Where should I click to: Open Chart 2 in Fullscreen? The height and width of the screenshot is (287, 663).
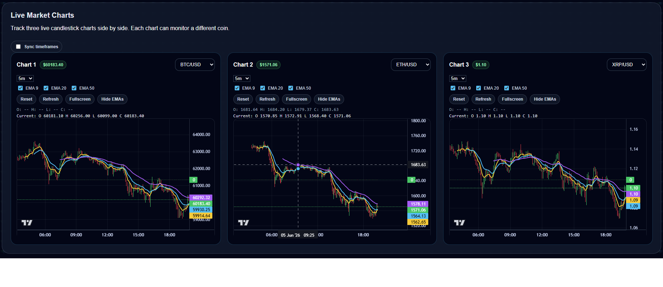click(x=297, y=99)
